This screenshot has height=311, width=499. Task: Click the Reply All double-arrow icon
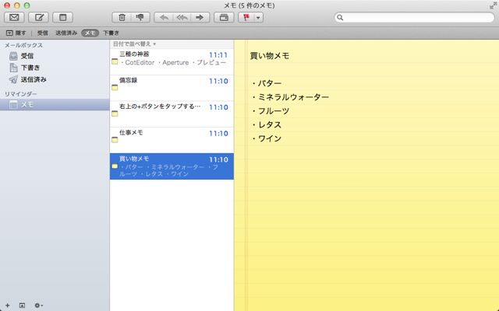pyautogui.click(x=182, y=17)
